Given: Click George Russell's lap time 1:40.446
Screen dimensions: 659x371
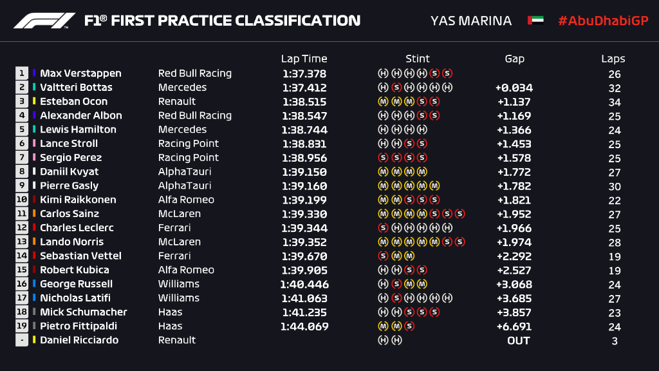Looking at the screenshot, I should point(304,284).
